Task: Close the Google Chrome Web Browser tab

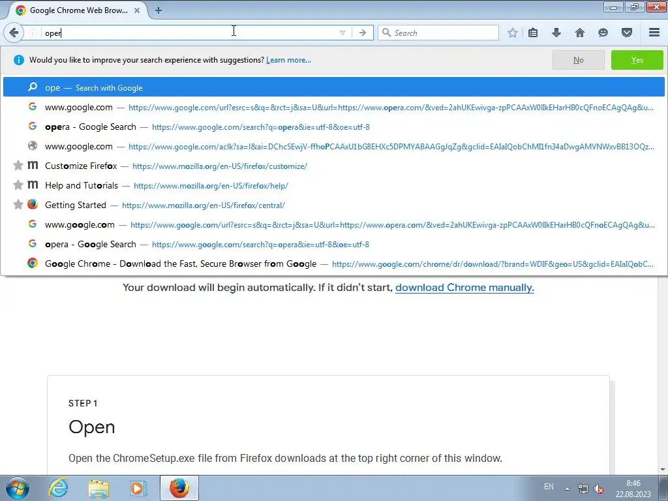Action: click(137, 10)
